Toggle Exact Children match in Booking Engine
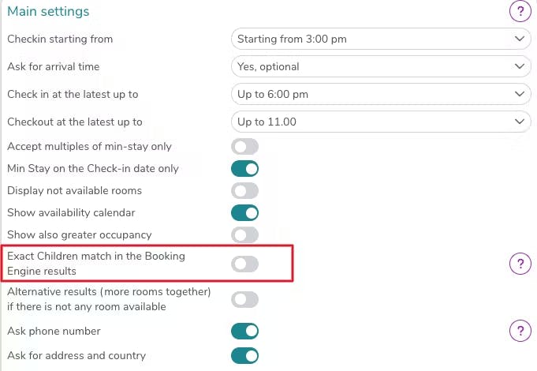The height and width of the screenshot is (371, 537). [244, 264]
